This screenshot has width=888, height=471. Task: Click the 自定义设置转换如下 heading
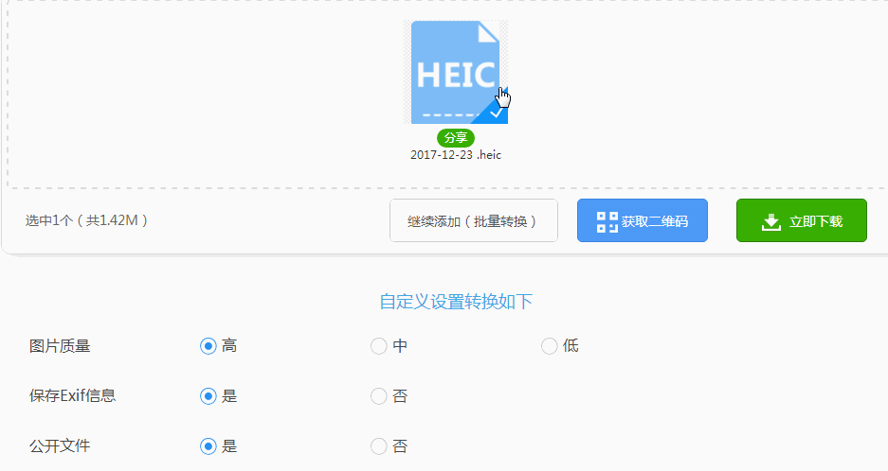click(456, 302)
